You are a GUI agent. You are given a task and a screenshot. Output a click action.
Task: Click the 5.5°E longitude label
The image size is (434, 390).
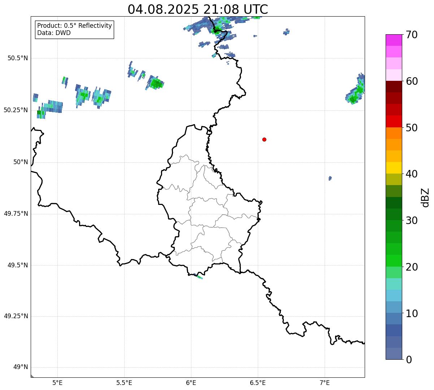(x=124, y=383)
